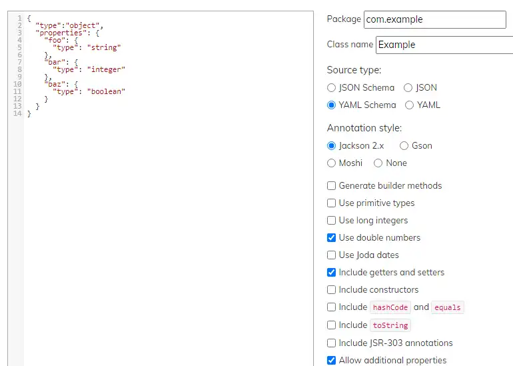Select Moshi annotation style
This screenshot has height=366, width=513.
[332, 163]
